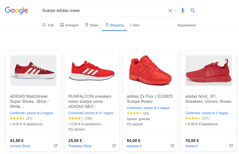The height and width of the screenshot is (154, 239).
Task: Open external link icon for escarpe.it
Action: pyautogui.click(x=172, y=146)
